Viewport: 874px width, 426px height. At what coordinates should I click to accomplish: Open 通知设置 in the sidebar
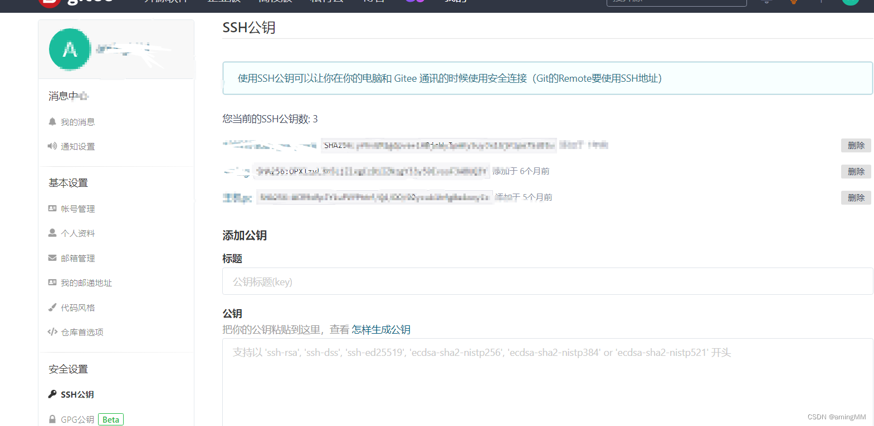click(77, 146)
